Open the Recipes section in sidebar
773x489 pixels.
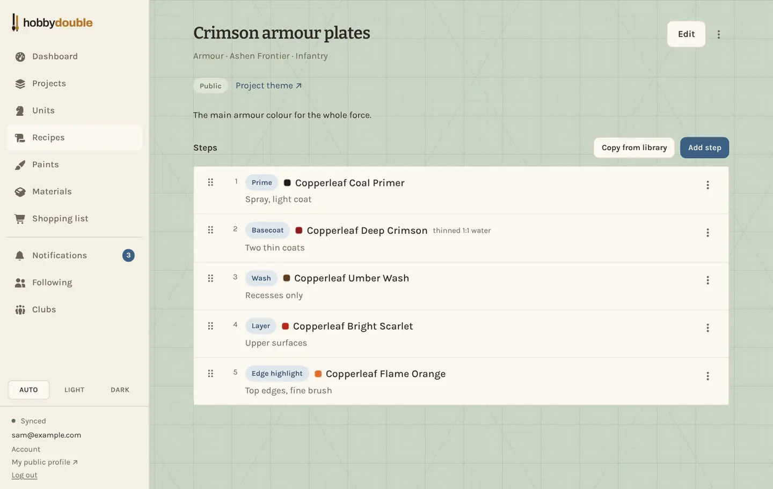tap(75, 138)
